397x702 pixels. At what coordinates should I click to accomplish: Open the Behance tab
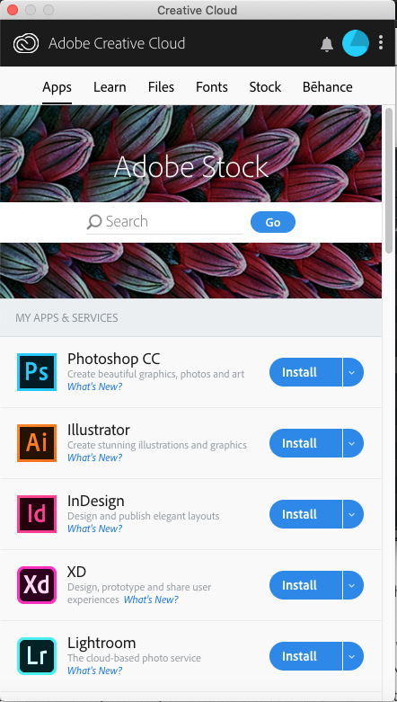point(328,87)
